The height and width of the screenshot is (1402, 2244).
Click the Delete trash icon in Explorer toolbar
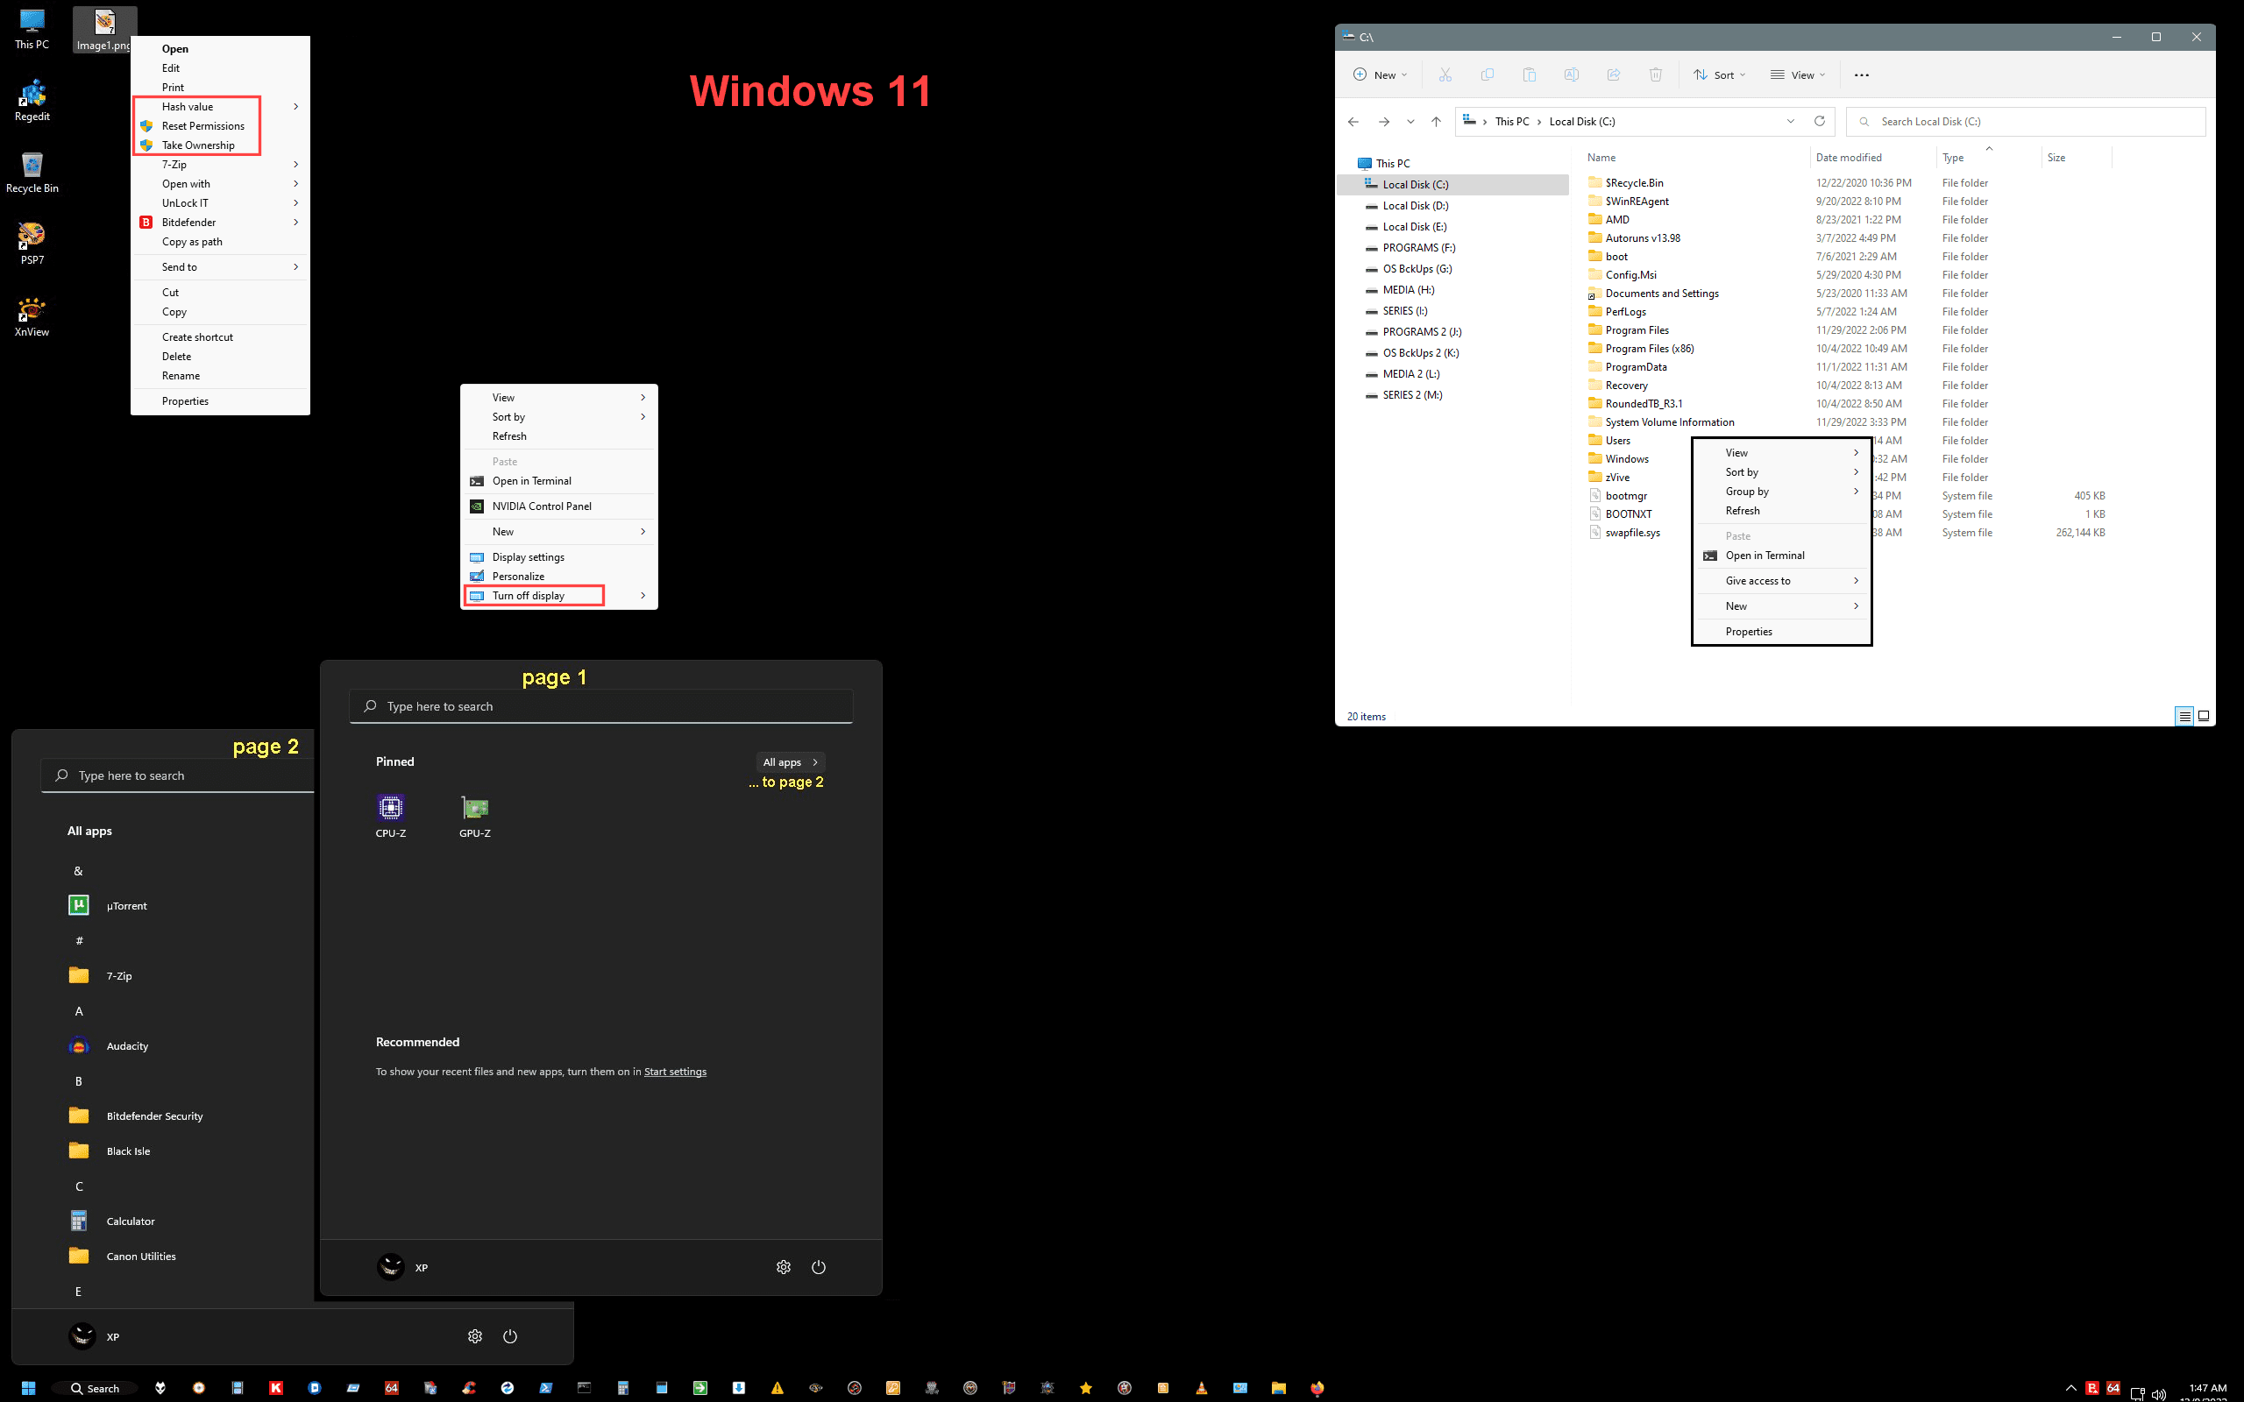coord(1655,75)
